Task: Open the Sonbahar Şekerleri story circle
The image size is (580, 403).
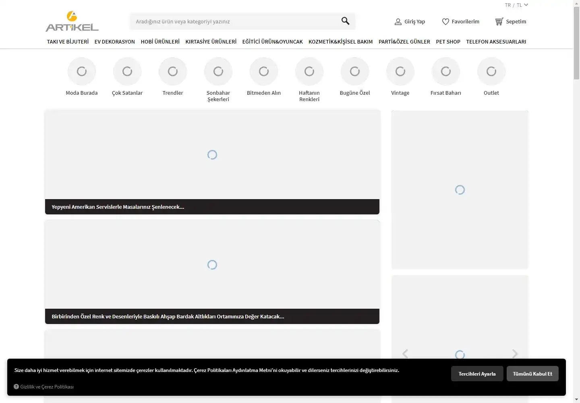Action: tap(218, 71)
